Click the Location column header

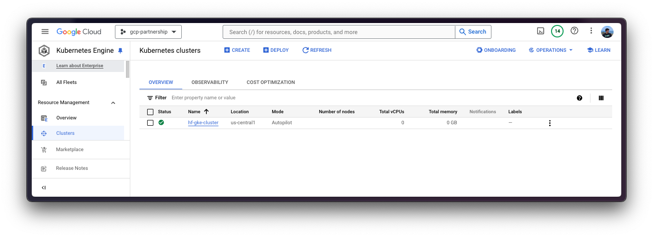(x=239, y=112)
